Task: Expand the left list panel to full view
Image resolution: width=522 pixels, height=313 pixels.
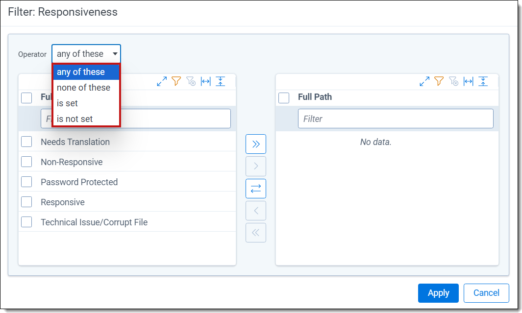Action: (162, 81)
